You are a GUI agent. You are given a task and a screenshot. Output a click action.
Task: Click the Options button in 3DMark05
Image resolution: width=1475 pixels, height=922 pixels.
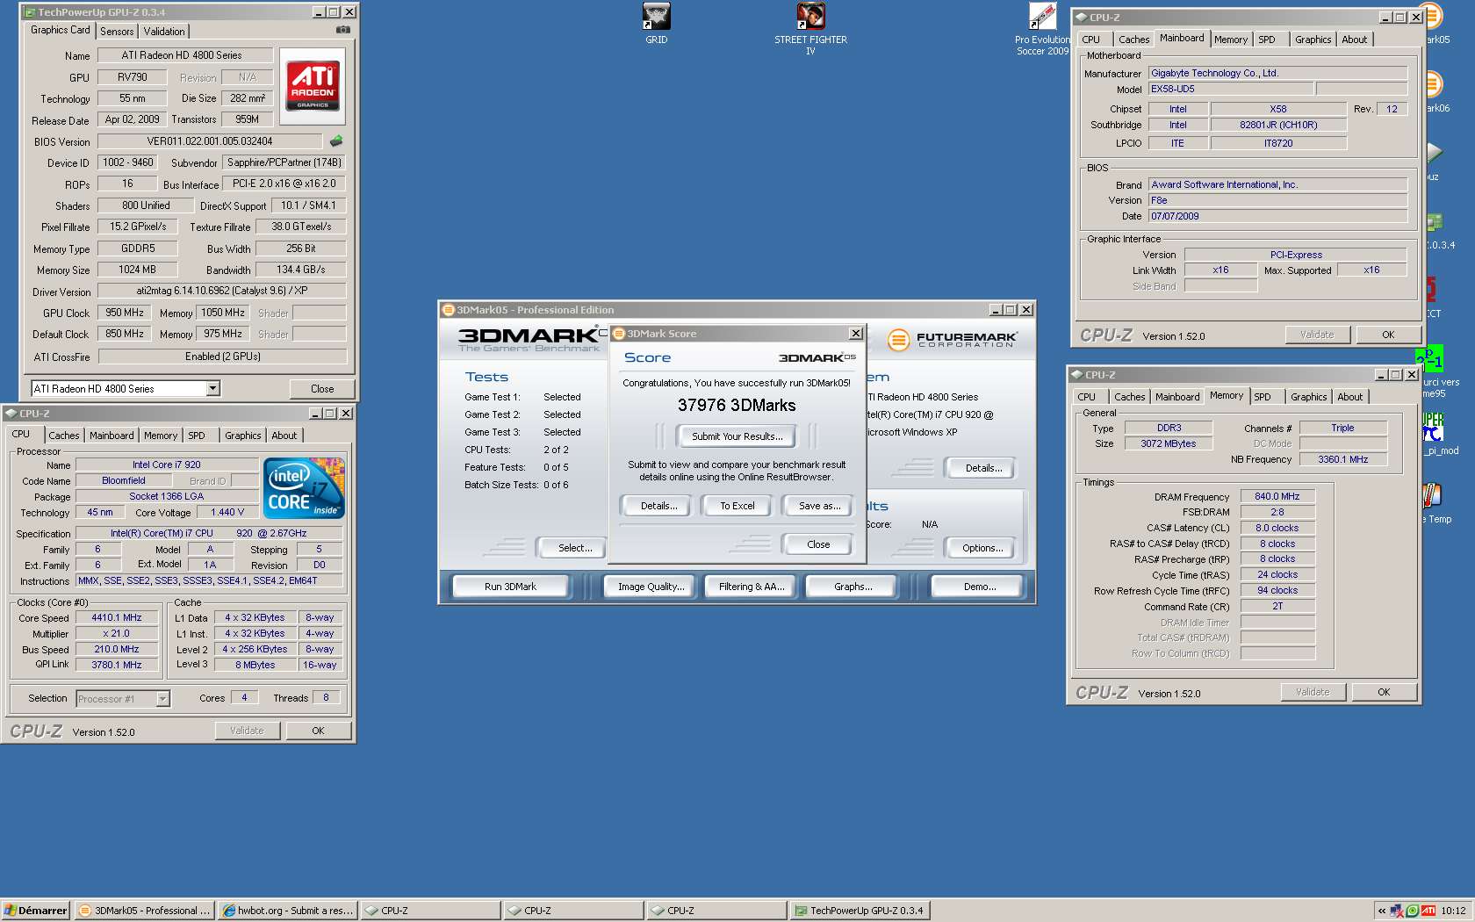click(982, 548)
